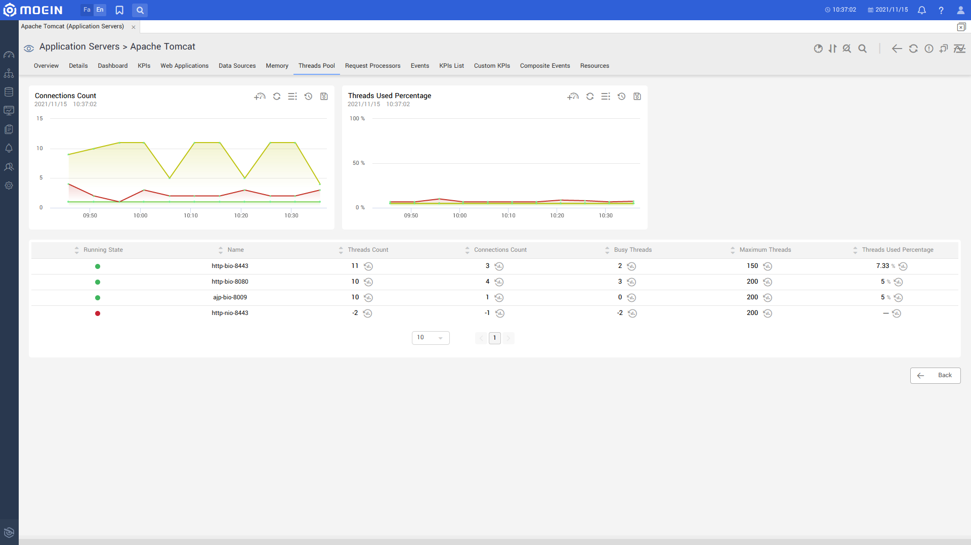This screenshot has height=545, width=971.
Task: Open the user profile icon
Action: [x=960, y=10]
